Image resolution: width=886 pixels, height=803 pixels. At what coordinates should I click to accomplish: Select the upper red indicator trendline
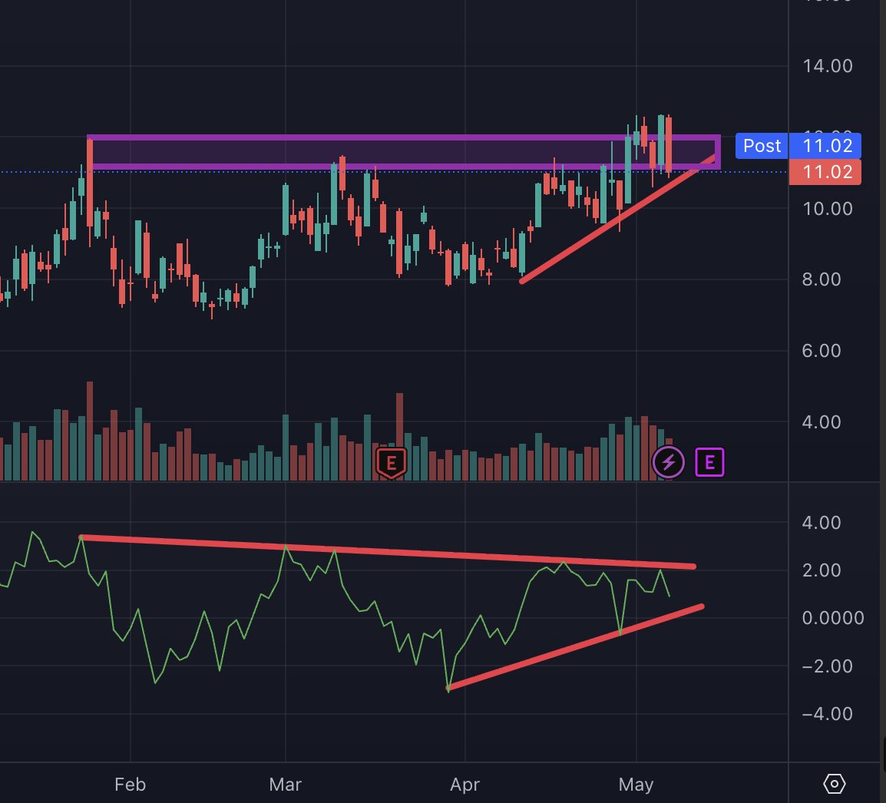pos(388,551)
